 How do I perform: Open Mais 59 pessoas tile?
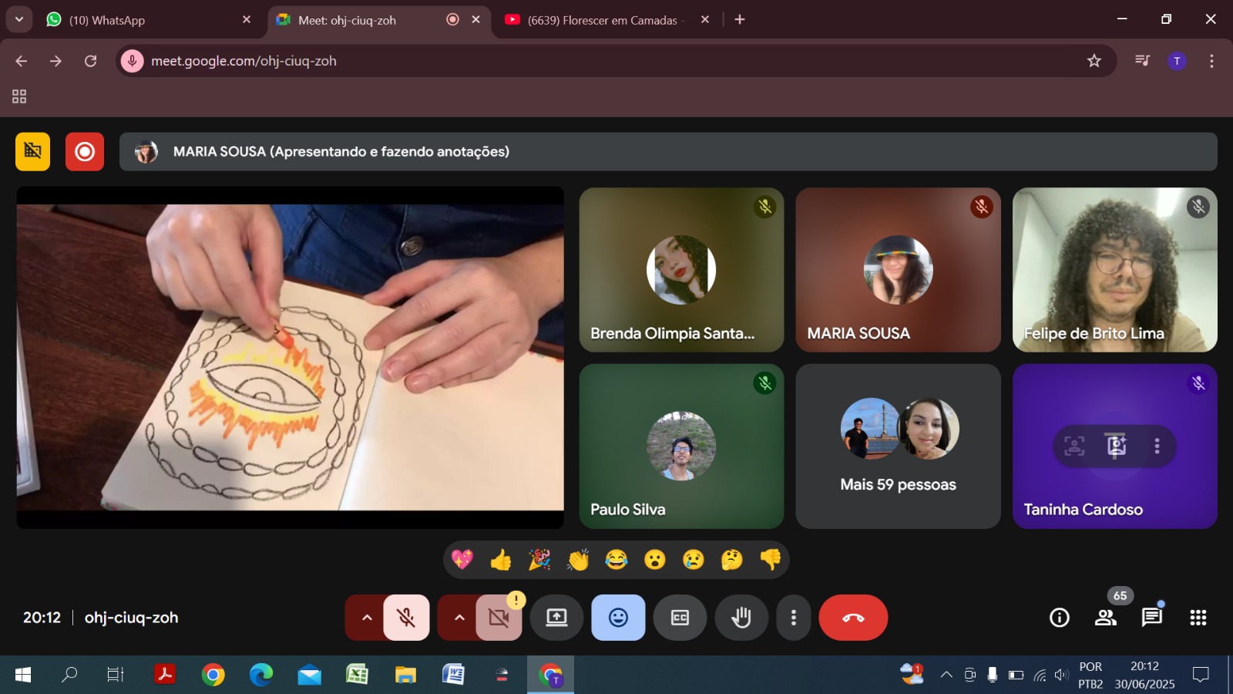898,446
